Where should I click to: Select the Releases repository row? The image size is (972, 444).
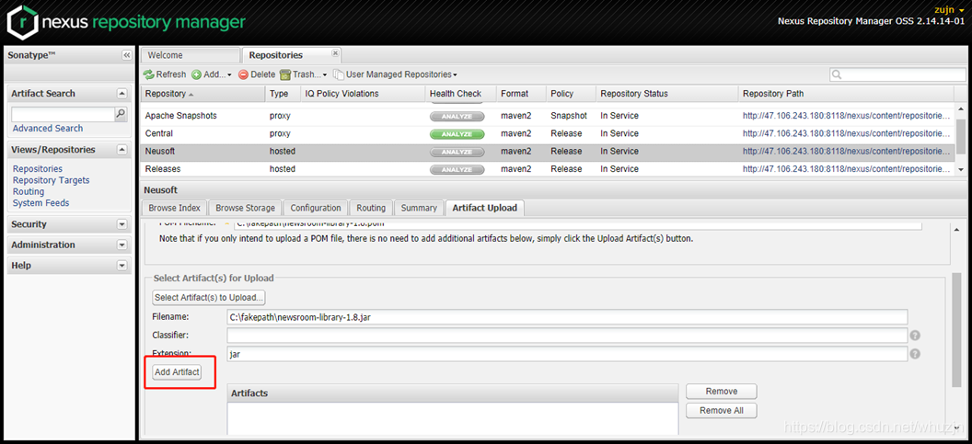tap(548, 169)
